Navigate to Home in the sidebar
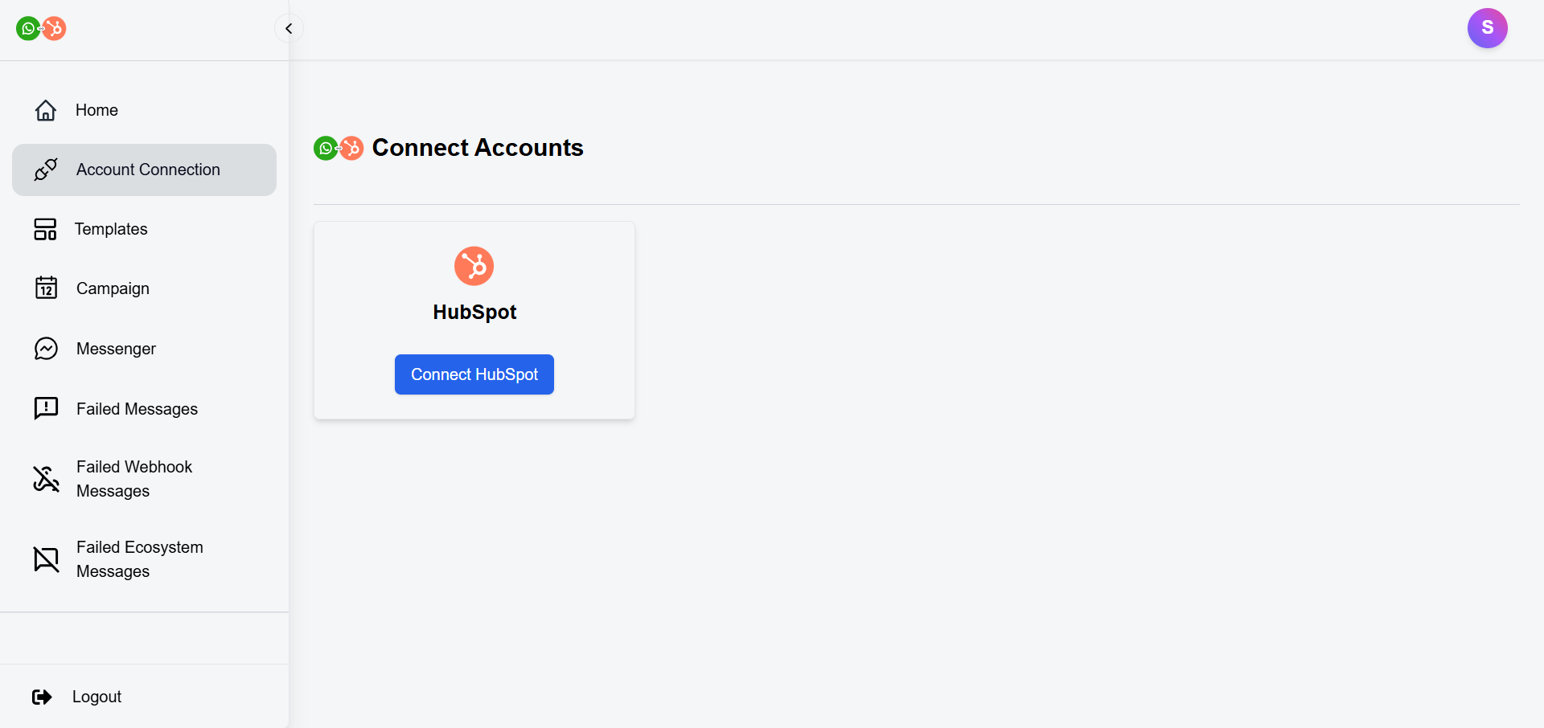1544x728 pixels. [x=96, y=110]
